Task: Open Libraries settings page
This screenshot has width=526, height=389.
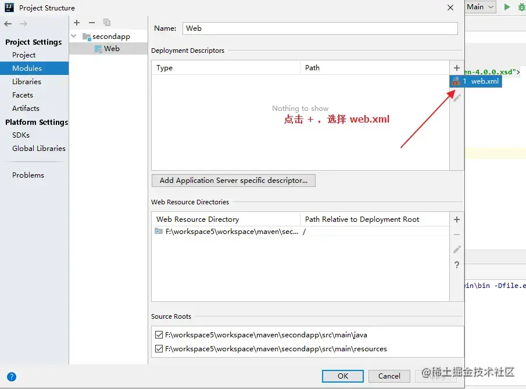Action: tap(27, 82)
